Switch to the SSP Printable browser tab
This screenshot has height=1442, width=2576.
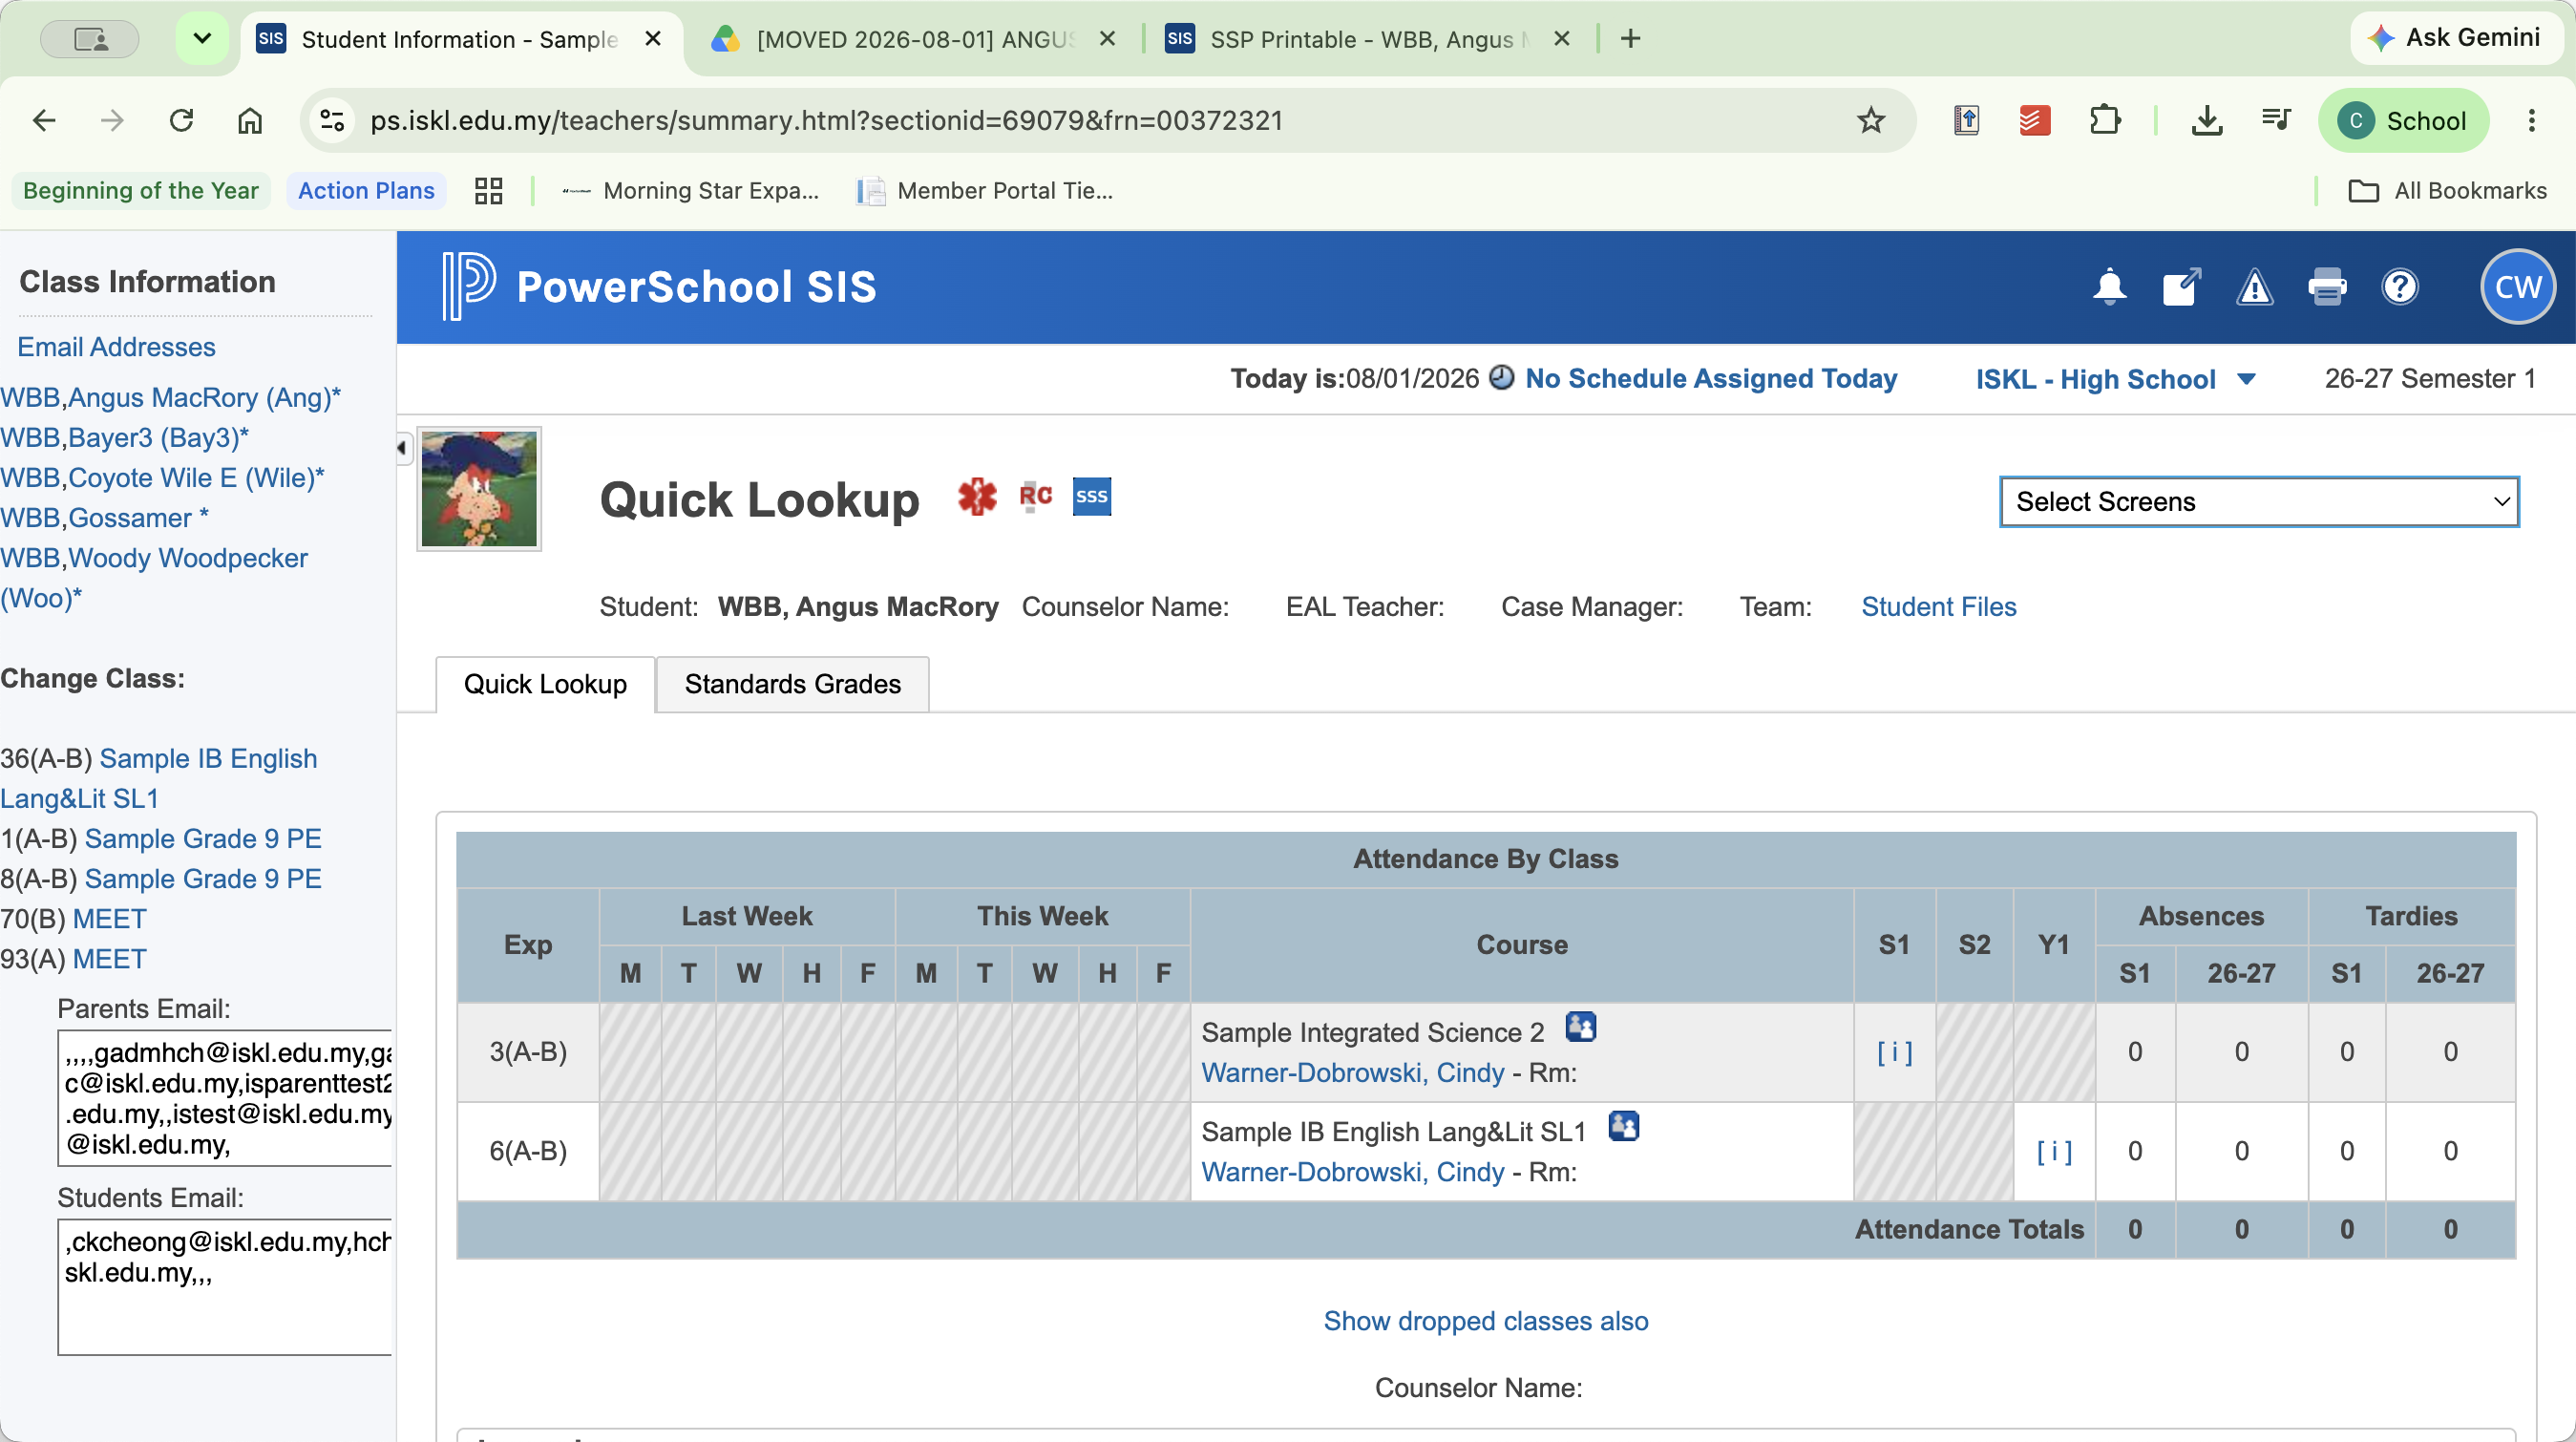point(1367,39)
